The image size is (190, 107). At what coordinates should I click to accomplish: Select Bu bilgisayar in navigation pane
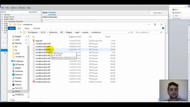(x=19, y=61)
